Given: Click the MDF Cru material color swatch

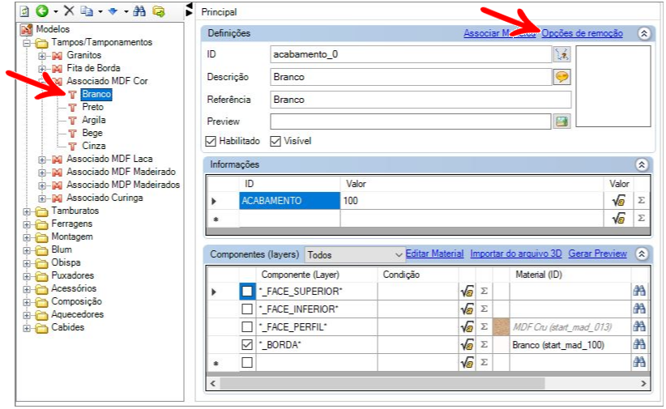Looking at the screenshot, I should [501, 327].
